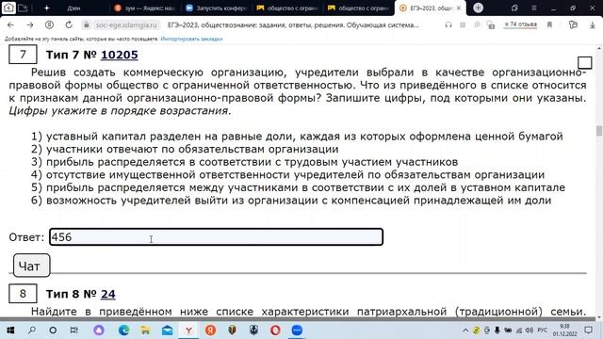
Task: Click into the Ответ field containing 456
Action: 216,236
